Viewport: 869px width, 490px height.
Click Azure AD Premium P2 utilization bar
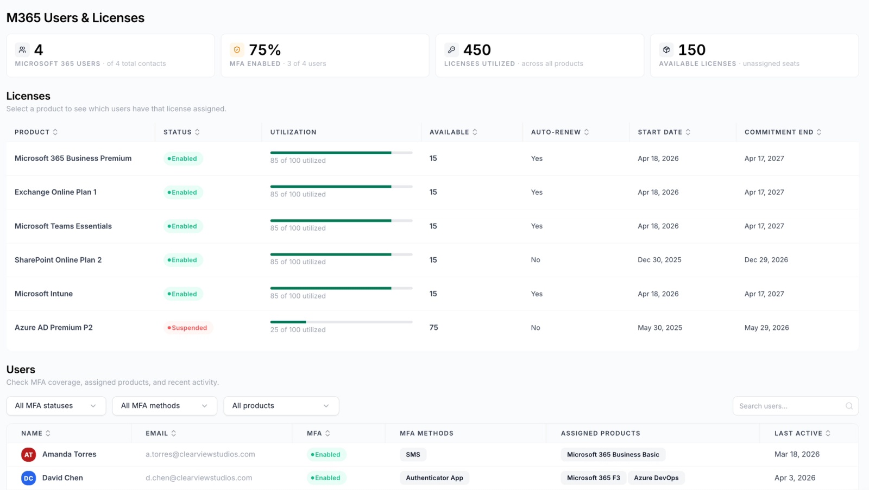[341, 322]
